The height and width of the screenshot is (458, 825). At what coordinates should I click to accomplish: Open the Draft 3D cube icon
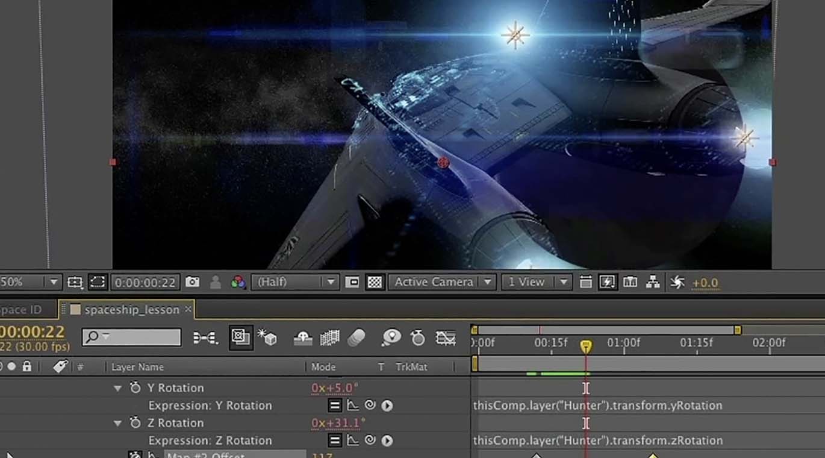click(267, 337)
